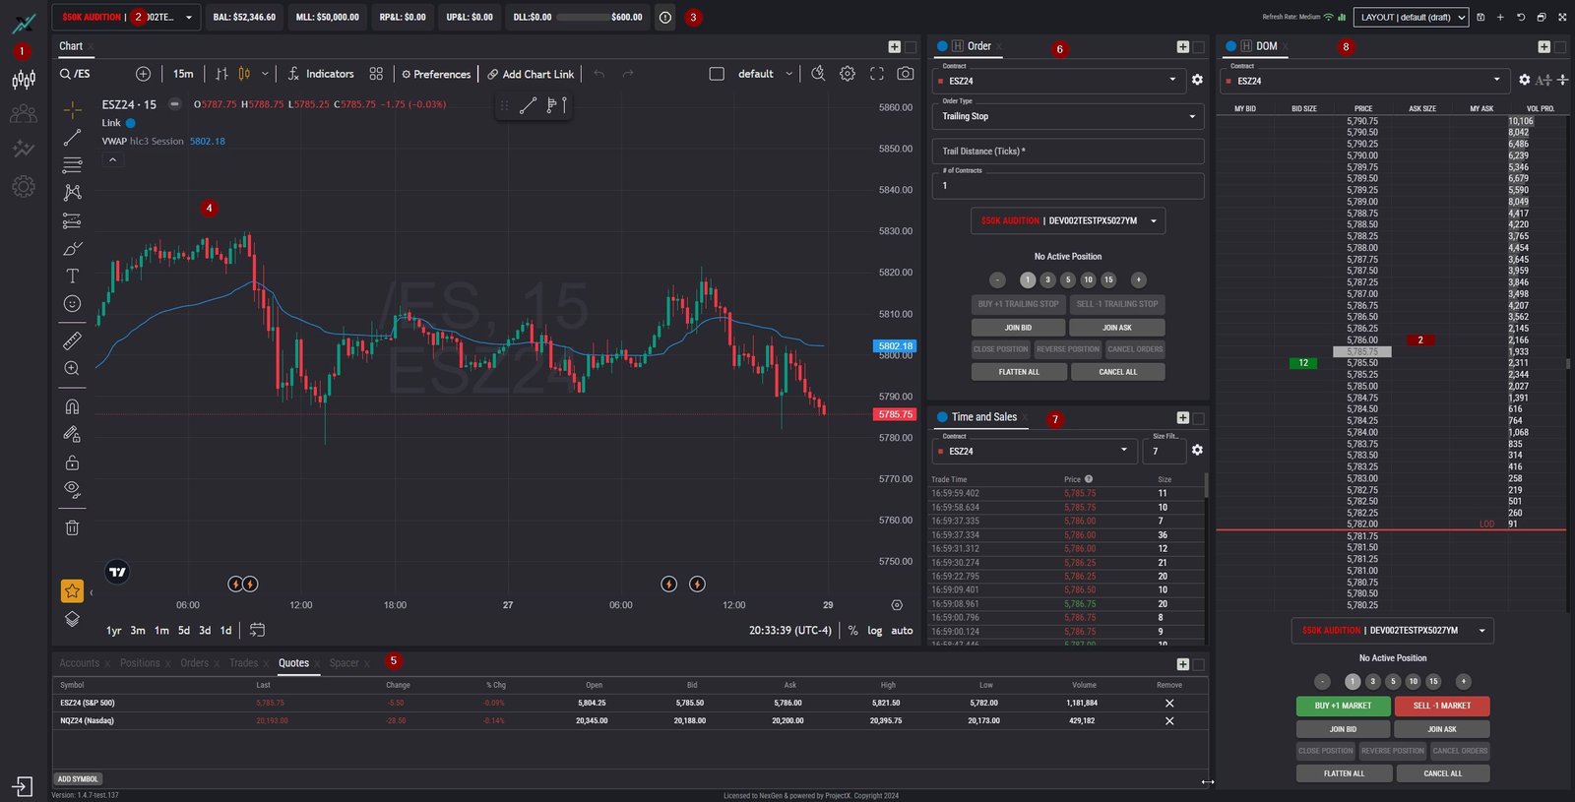Viewport: 1575px width, 802px height.
Task: Open Order panel settings gear
Action: click(x=1197, y=80)
